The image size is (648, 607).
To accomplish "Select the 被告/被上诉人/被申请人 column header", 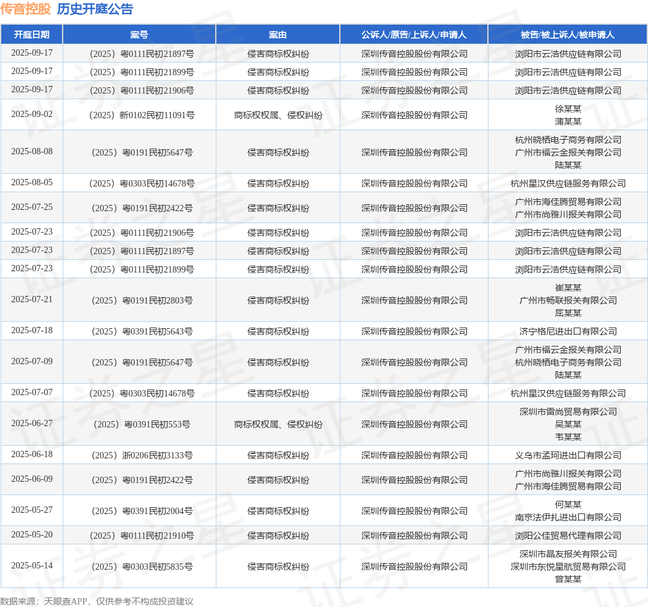I will [568, 35].
